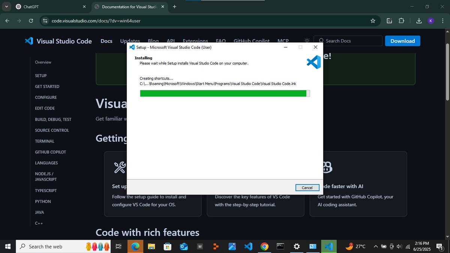
Task: Cancel the VS Code installation
Action: (x=307, y=187)
